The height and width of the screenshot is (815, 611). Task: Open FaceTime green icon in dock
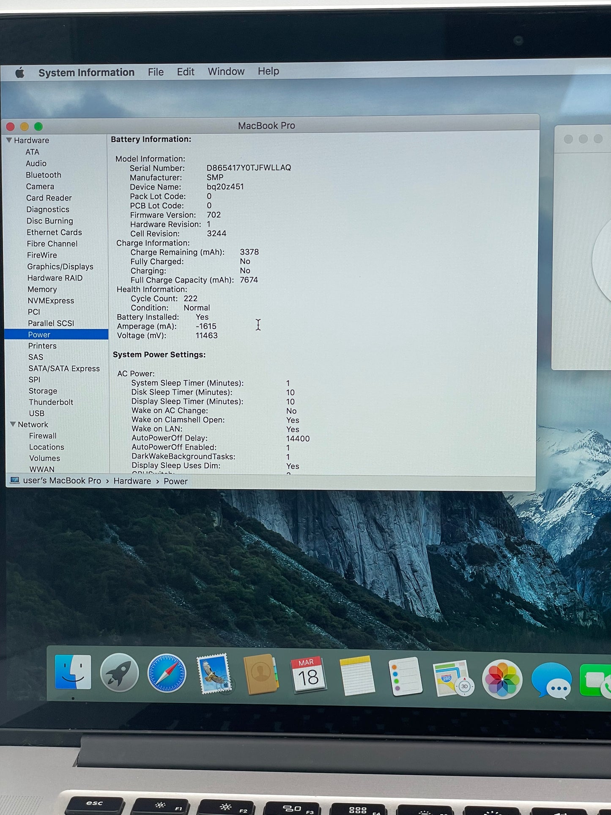pos(595,680)
